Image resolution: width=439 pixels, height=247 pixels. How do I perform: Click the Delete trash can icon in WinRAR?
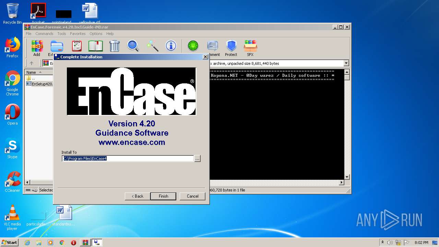coord(114,46)
